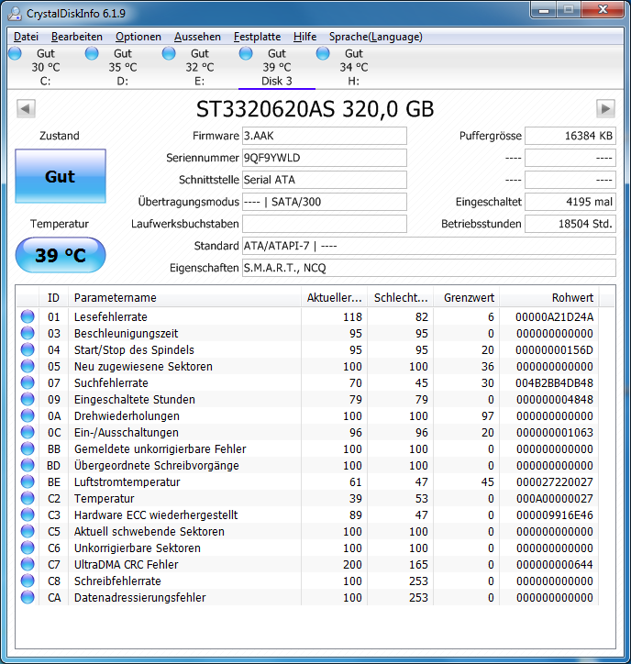
Task: Click the Seriennummer field 9QF9YWLD
Action: 325,158
